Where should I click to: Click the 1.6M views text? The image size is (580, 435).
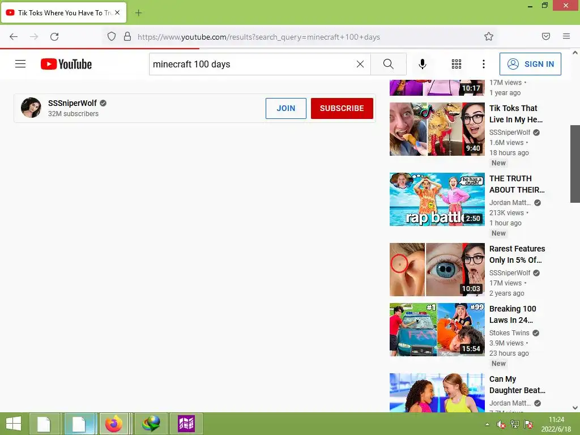coord(506,143)
